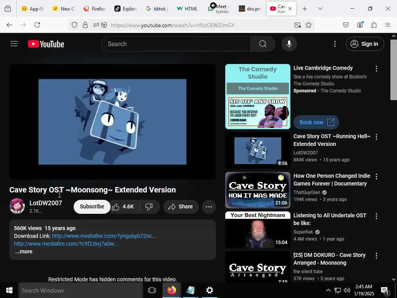The width and height of the screenshot is (397, 298).
Task: Switch to the TikTok Explore tab
Action: pyautogui.click(x=125, y=9)
